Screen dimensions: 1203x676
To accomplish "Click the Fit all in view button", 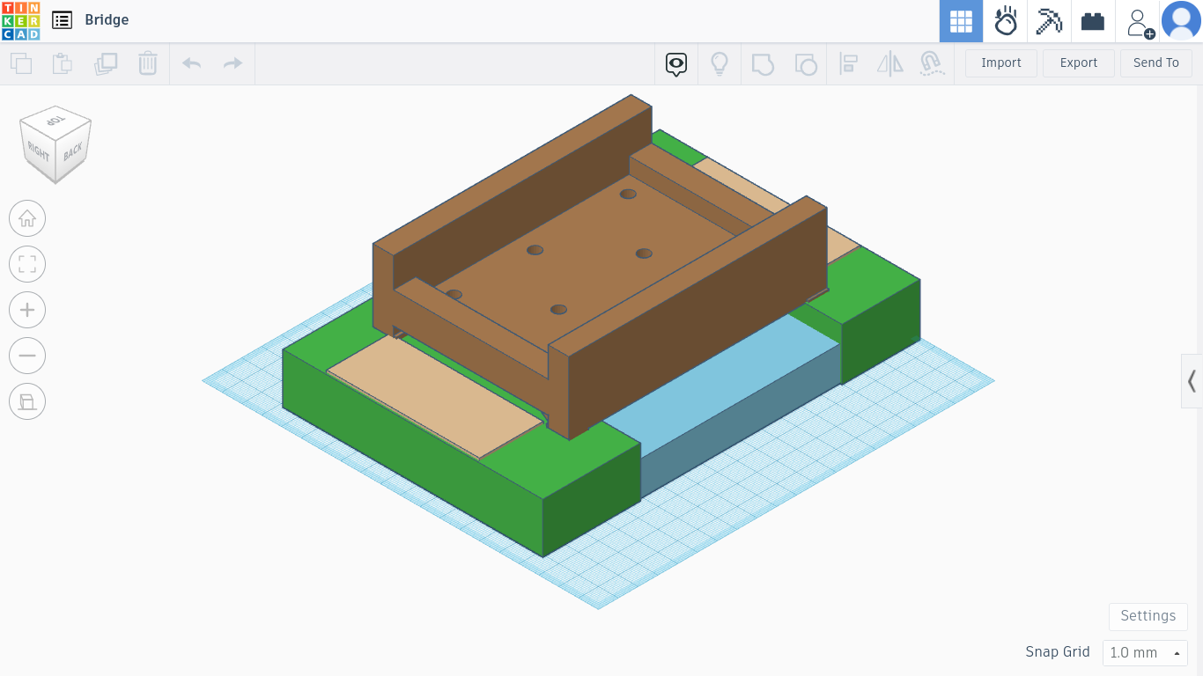I will [x=27, y=264].
